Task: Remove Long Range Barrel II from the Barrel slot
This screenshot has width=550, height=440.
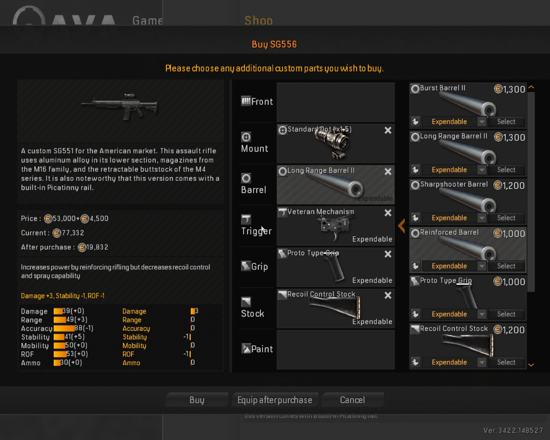Action: click(388, 171)
